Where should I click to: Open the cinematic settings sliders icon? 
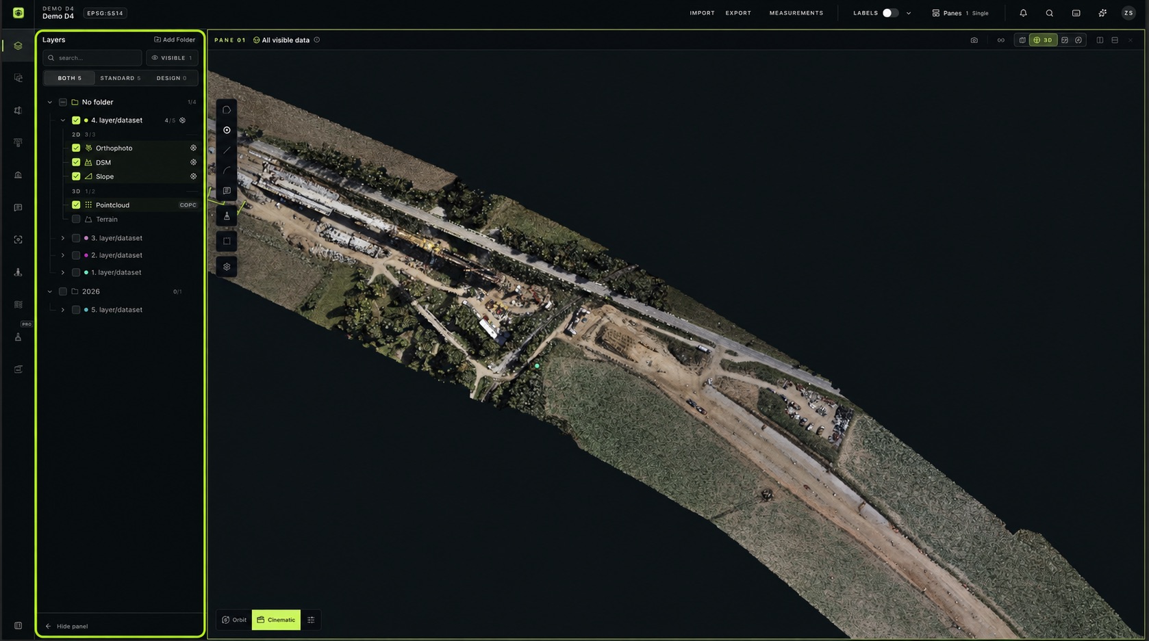pos(311,620)
